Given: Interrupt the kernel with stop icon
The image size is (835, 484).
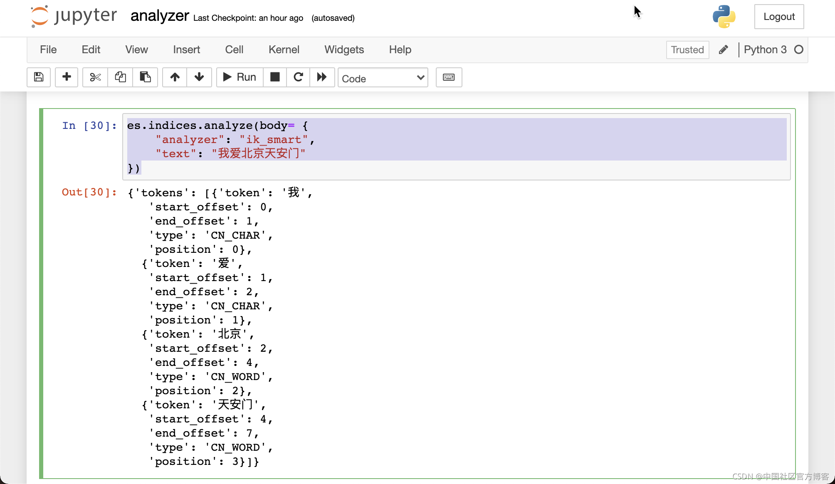Looking at the screenshot, I should tap(275, 77).
